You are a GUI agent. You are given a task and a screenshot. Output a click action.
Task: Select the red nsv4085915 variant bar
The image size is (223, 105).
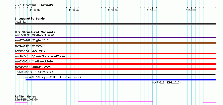coord(115,59)
